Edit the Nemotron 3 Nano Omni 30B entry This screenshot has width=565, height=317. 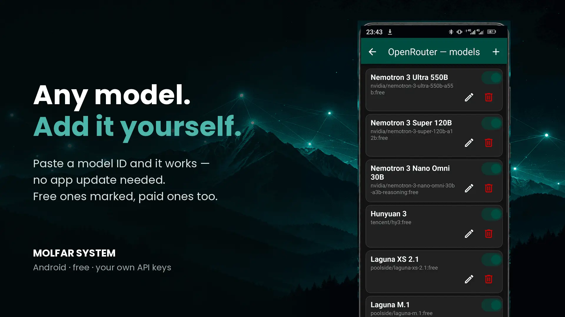click(x=469, y=188)
